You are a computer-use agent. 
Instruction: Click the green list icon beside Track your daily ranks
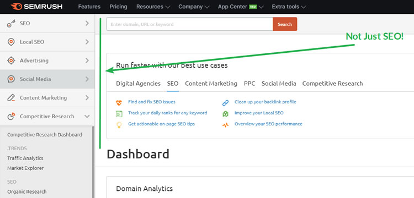click(x=119, y=114)
